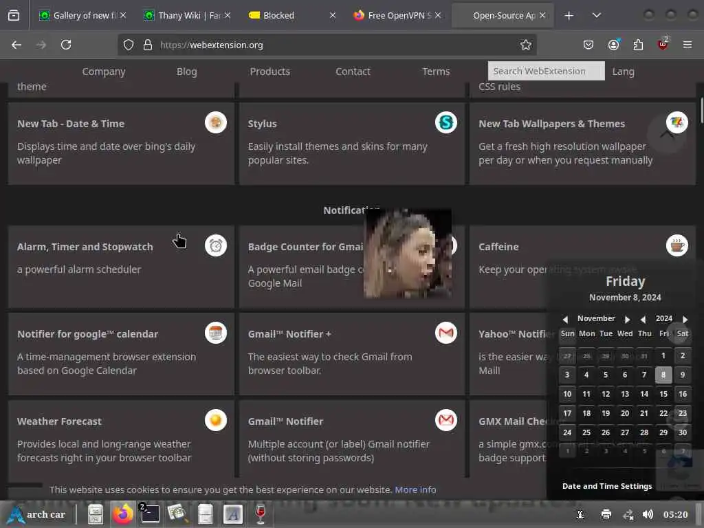Open Date and Time Settings

[607, 486]
